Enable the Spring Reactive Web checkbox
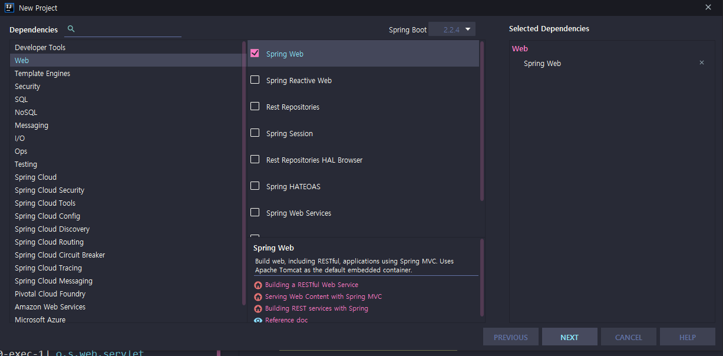Screen dimensions: 723x356 pyautogui.click(x=255, y=80)
